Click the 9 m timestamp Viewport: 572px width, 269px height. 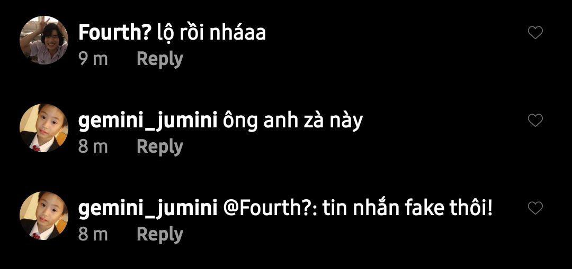click(x=93, y=59)
